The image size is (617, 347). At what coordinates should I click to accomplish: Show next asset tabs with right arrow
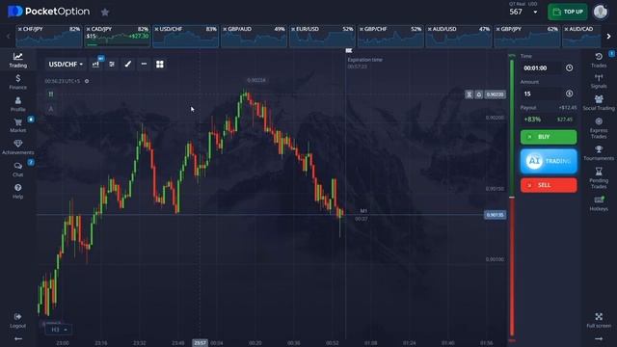pyautogui.click(x=608, y=37)
